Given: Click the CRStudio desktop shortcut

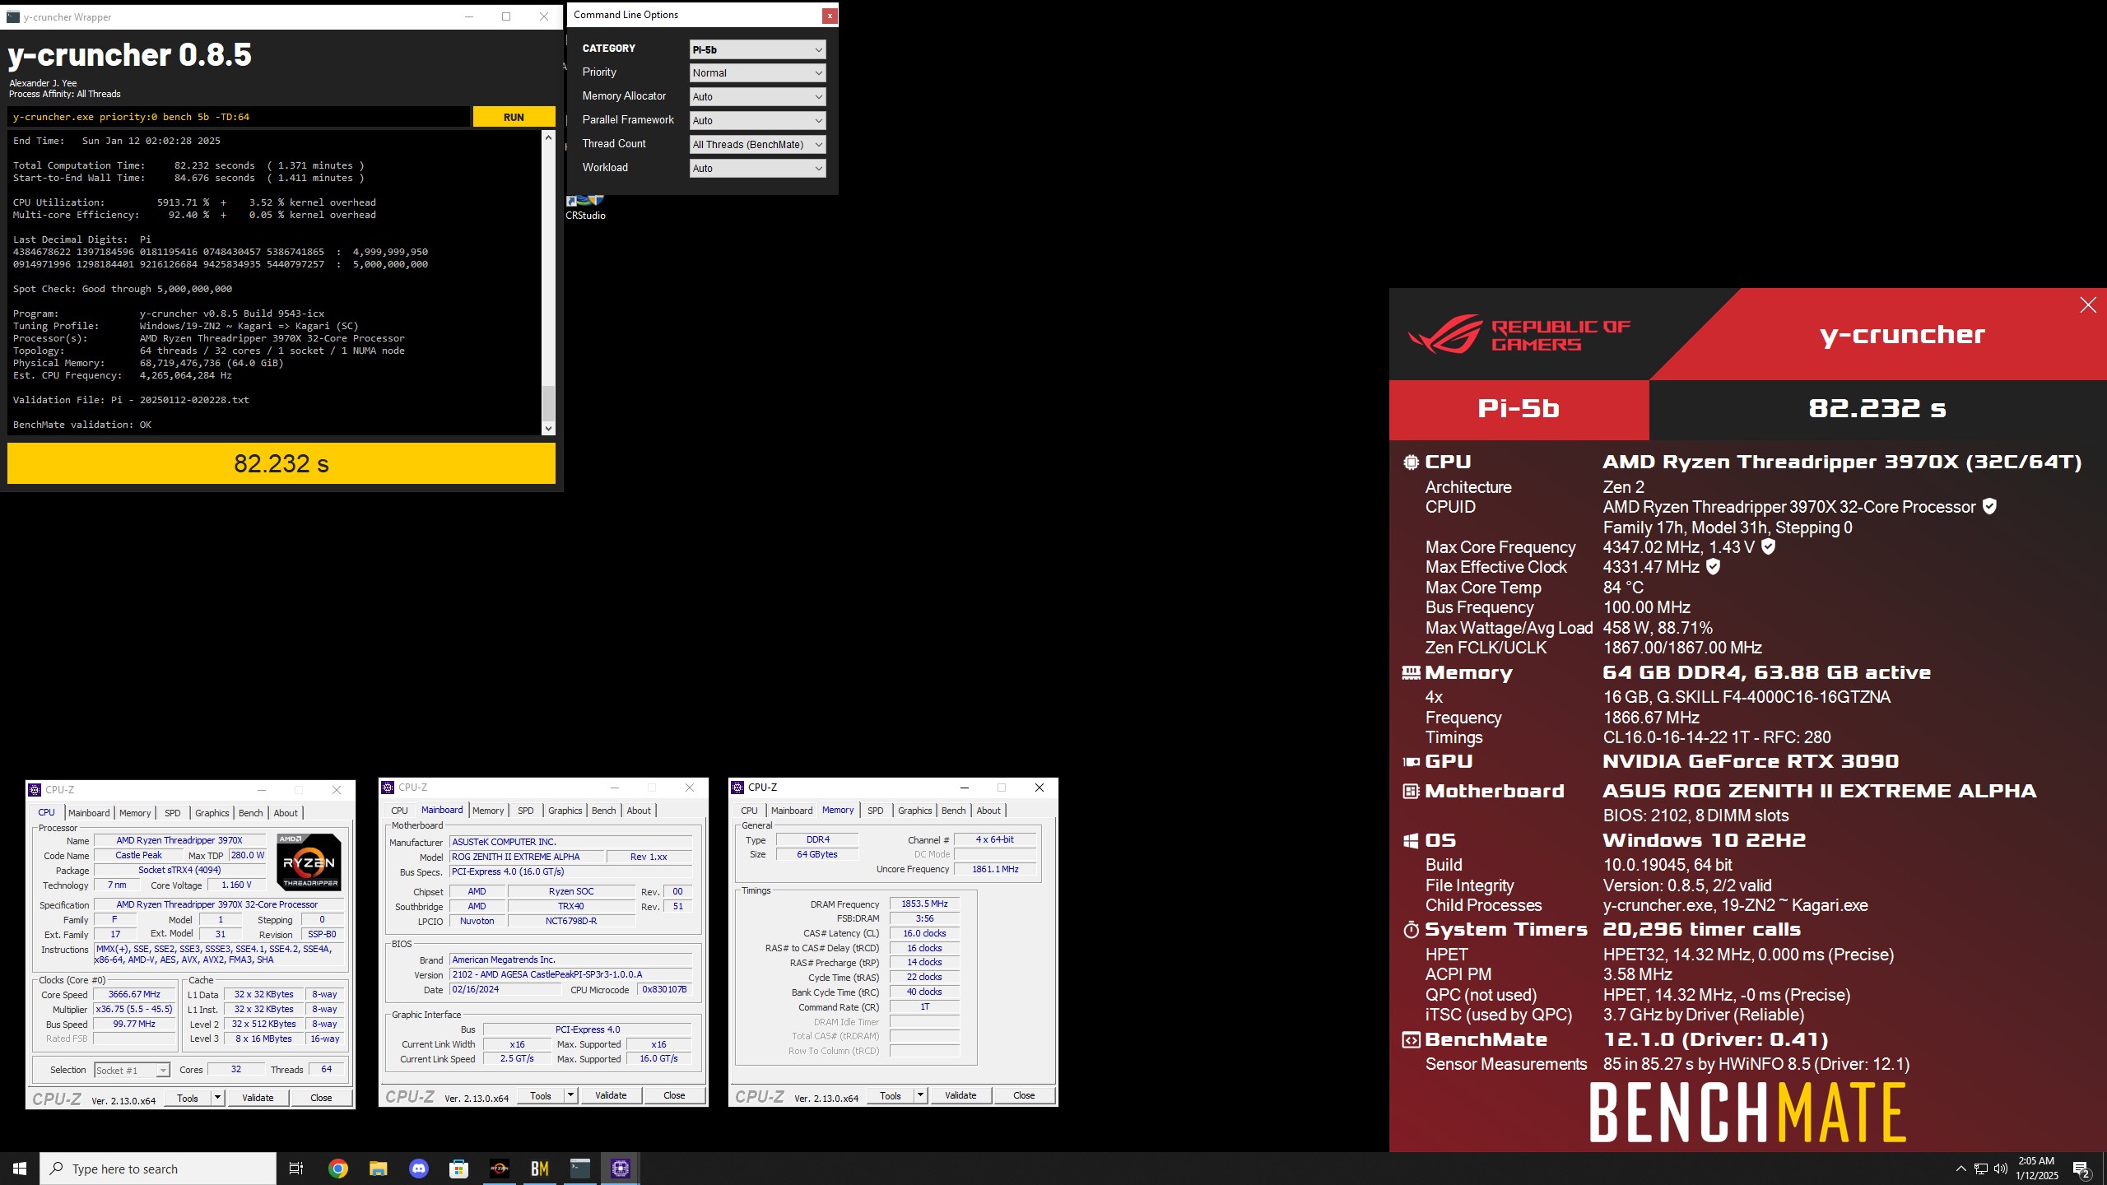Looking at the screenshot, I should pos(585,208).
